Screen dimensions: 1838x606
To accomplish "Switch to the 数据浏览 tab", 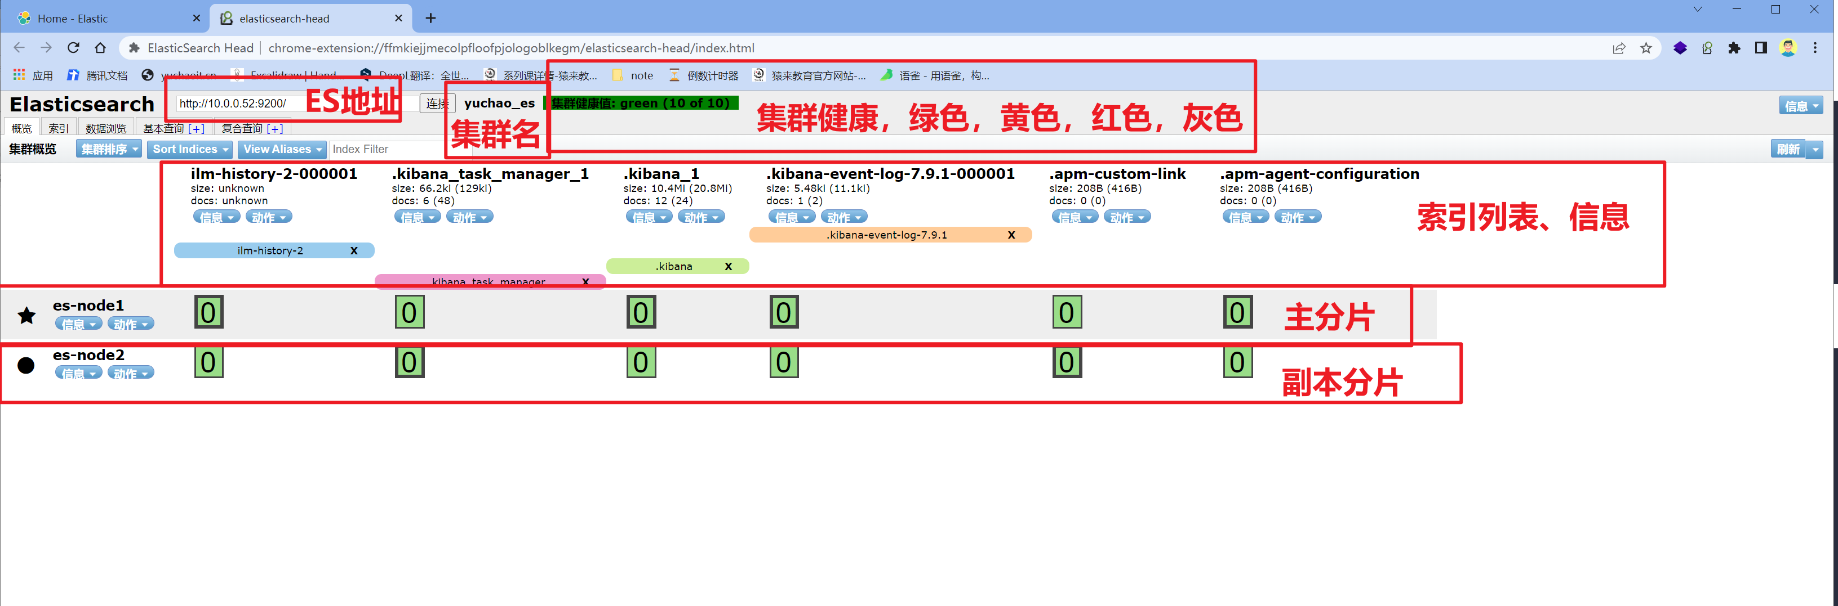I will (105, 128).
